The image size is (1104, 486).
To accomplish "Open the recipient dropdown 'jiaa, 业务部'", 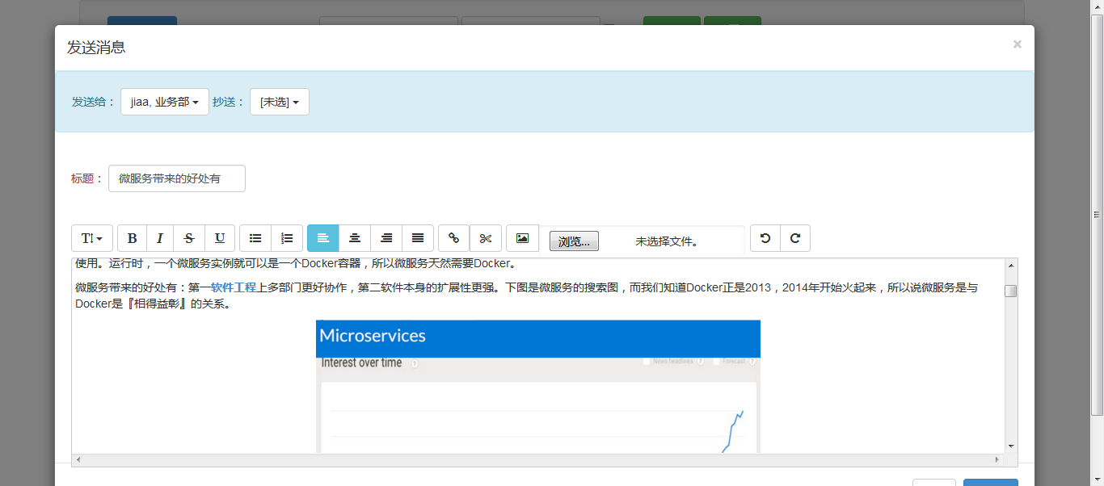I will 165,102.
